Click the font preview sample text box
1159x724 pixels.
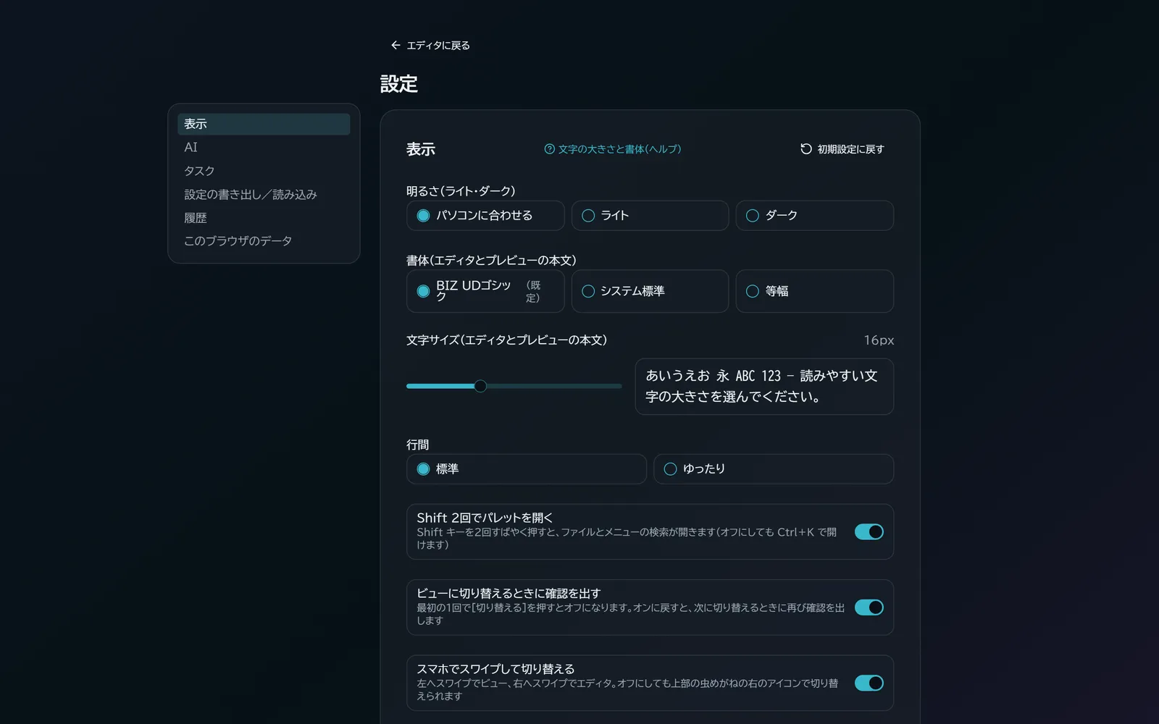[x=764, y=387]
